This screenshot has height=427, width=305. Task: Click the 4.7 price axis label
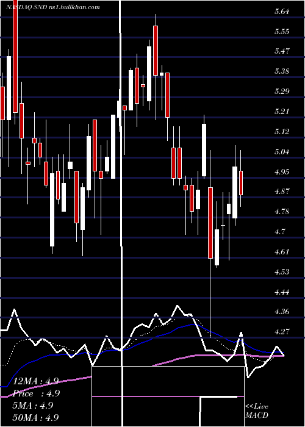279,232
